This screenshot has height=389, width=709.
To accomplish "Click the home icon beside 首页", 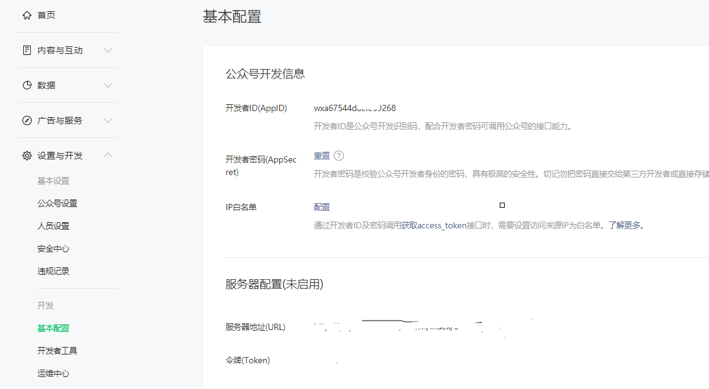I will [27, 15].
